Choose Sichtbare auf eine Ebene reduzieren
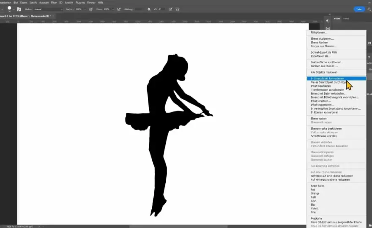Image resolution: width=372 pixels, height=228 pixels. (336, 176)
